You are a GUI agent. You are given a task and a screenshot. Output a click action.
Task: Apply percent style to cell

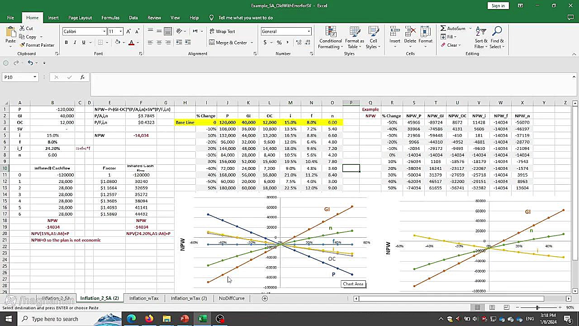[279, 43]
